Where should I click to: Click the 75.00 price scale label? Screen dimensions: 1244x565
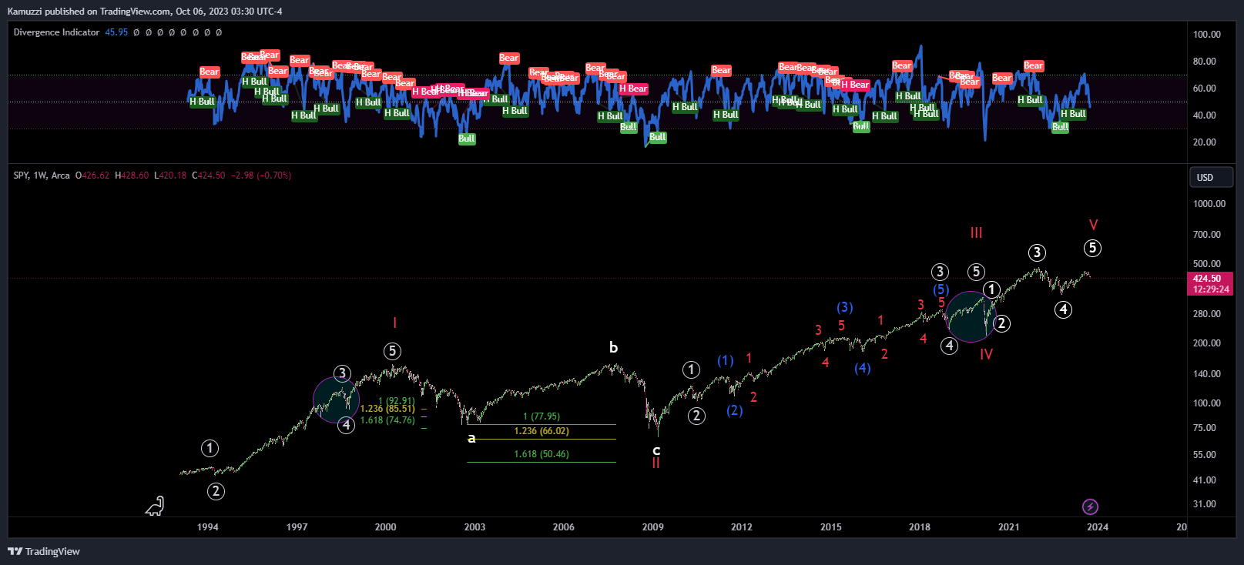[x=1205, y=428]
